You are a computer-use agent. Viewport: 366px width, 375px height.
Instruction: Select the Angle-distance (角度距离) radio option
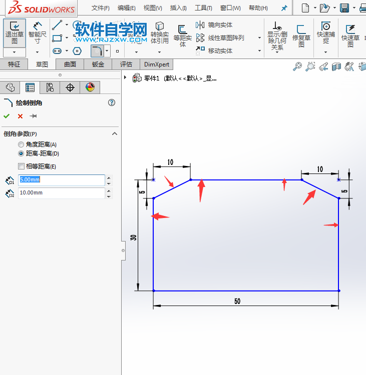click(21, 144)
